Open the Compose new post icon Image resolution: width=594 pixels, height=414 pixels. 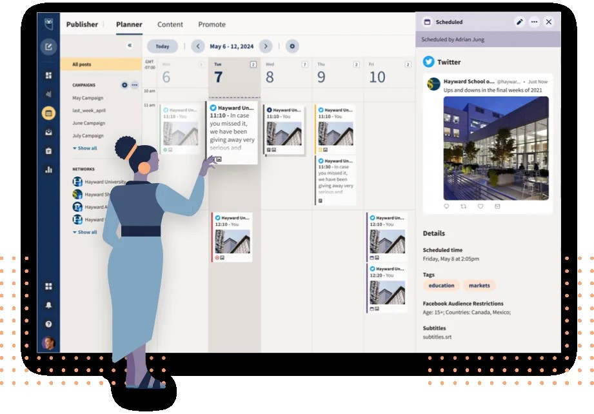[x=48, y=46]
